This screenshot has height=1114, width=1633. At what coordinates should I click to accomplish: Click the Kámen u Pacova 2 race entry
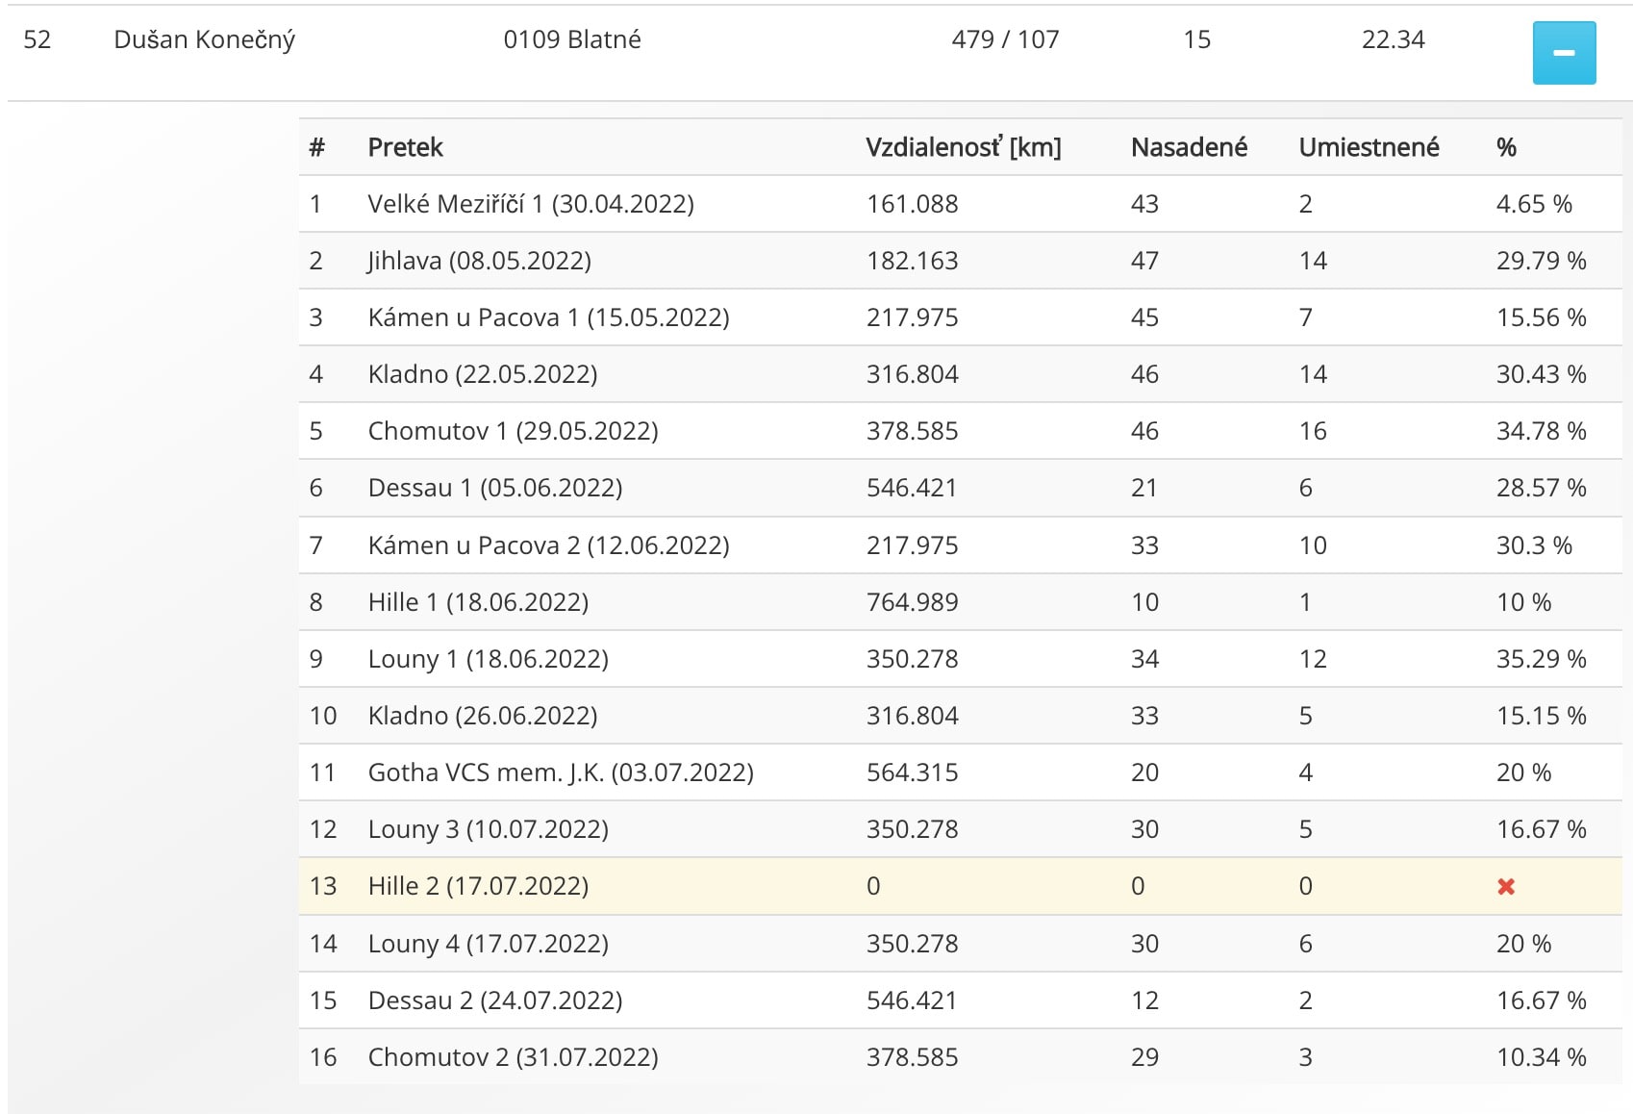(548, 545)
